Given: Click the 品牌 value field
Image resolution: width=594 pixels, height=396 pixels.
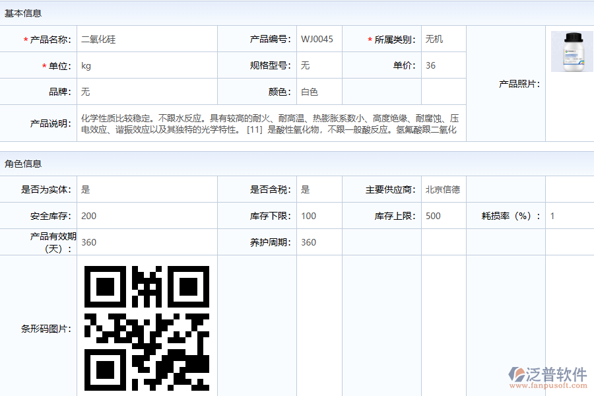Looking at the screenshot, I should pyautogui.click(x=147, y=92).
